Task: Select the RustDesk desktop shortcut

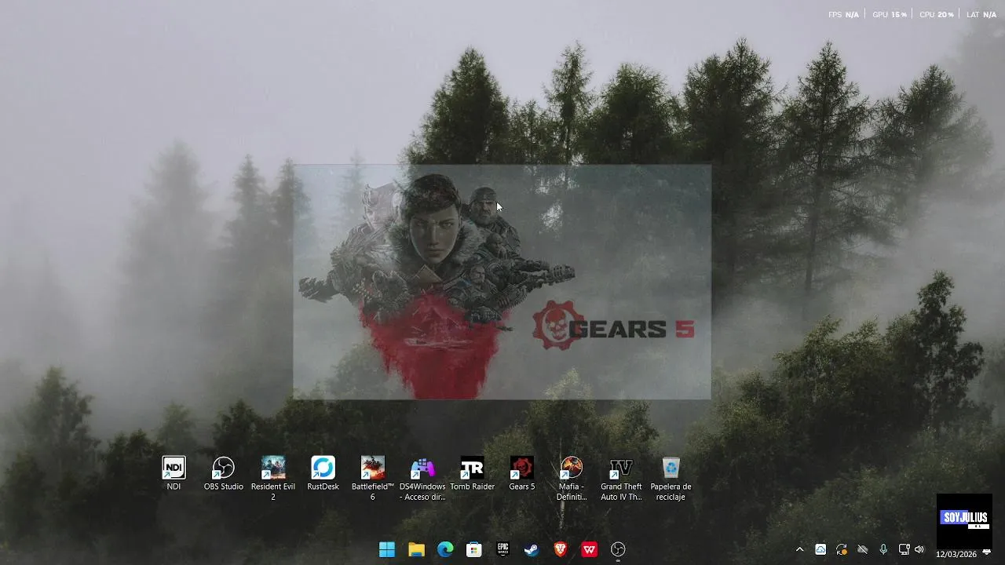Action: pyautogui.click(x=323, y=473)
